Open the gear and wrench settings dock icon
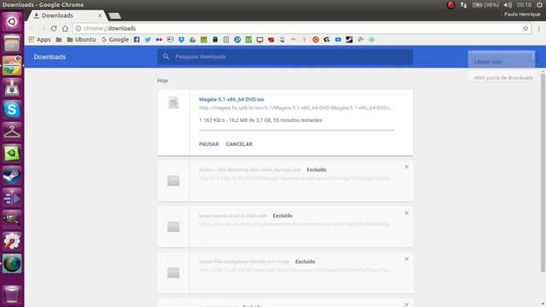 [x=12, y=241]
